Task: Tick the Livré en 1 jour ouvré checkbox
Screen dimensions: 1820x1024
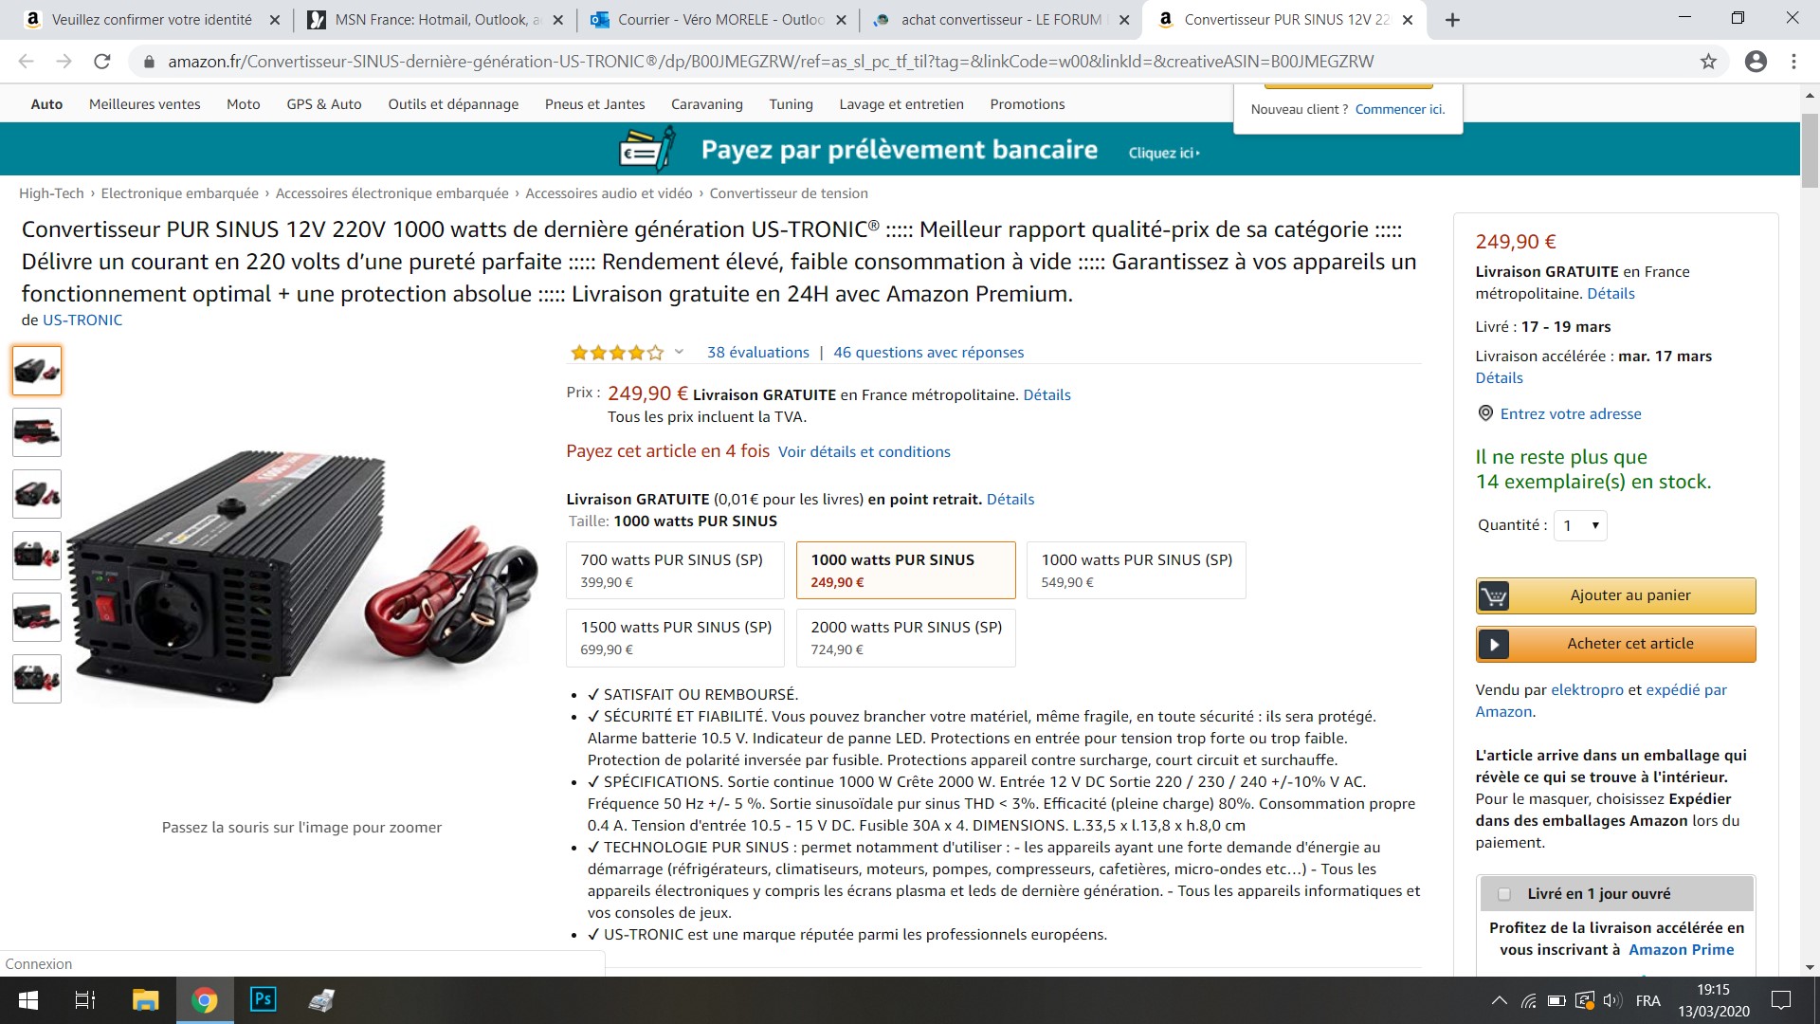Action: pos(1503,894)
